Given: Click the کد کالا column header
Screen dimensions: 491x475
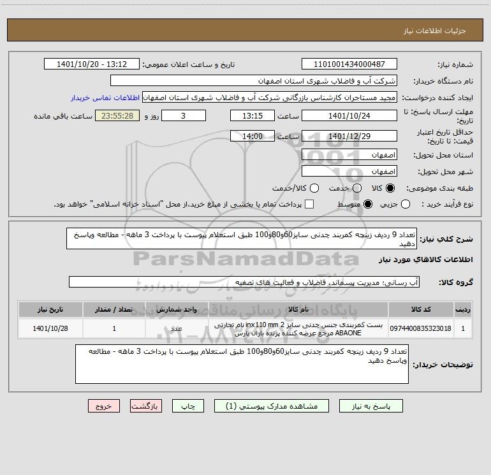Looking at the screenshot, I should pos(421,309).
